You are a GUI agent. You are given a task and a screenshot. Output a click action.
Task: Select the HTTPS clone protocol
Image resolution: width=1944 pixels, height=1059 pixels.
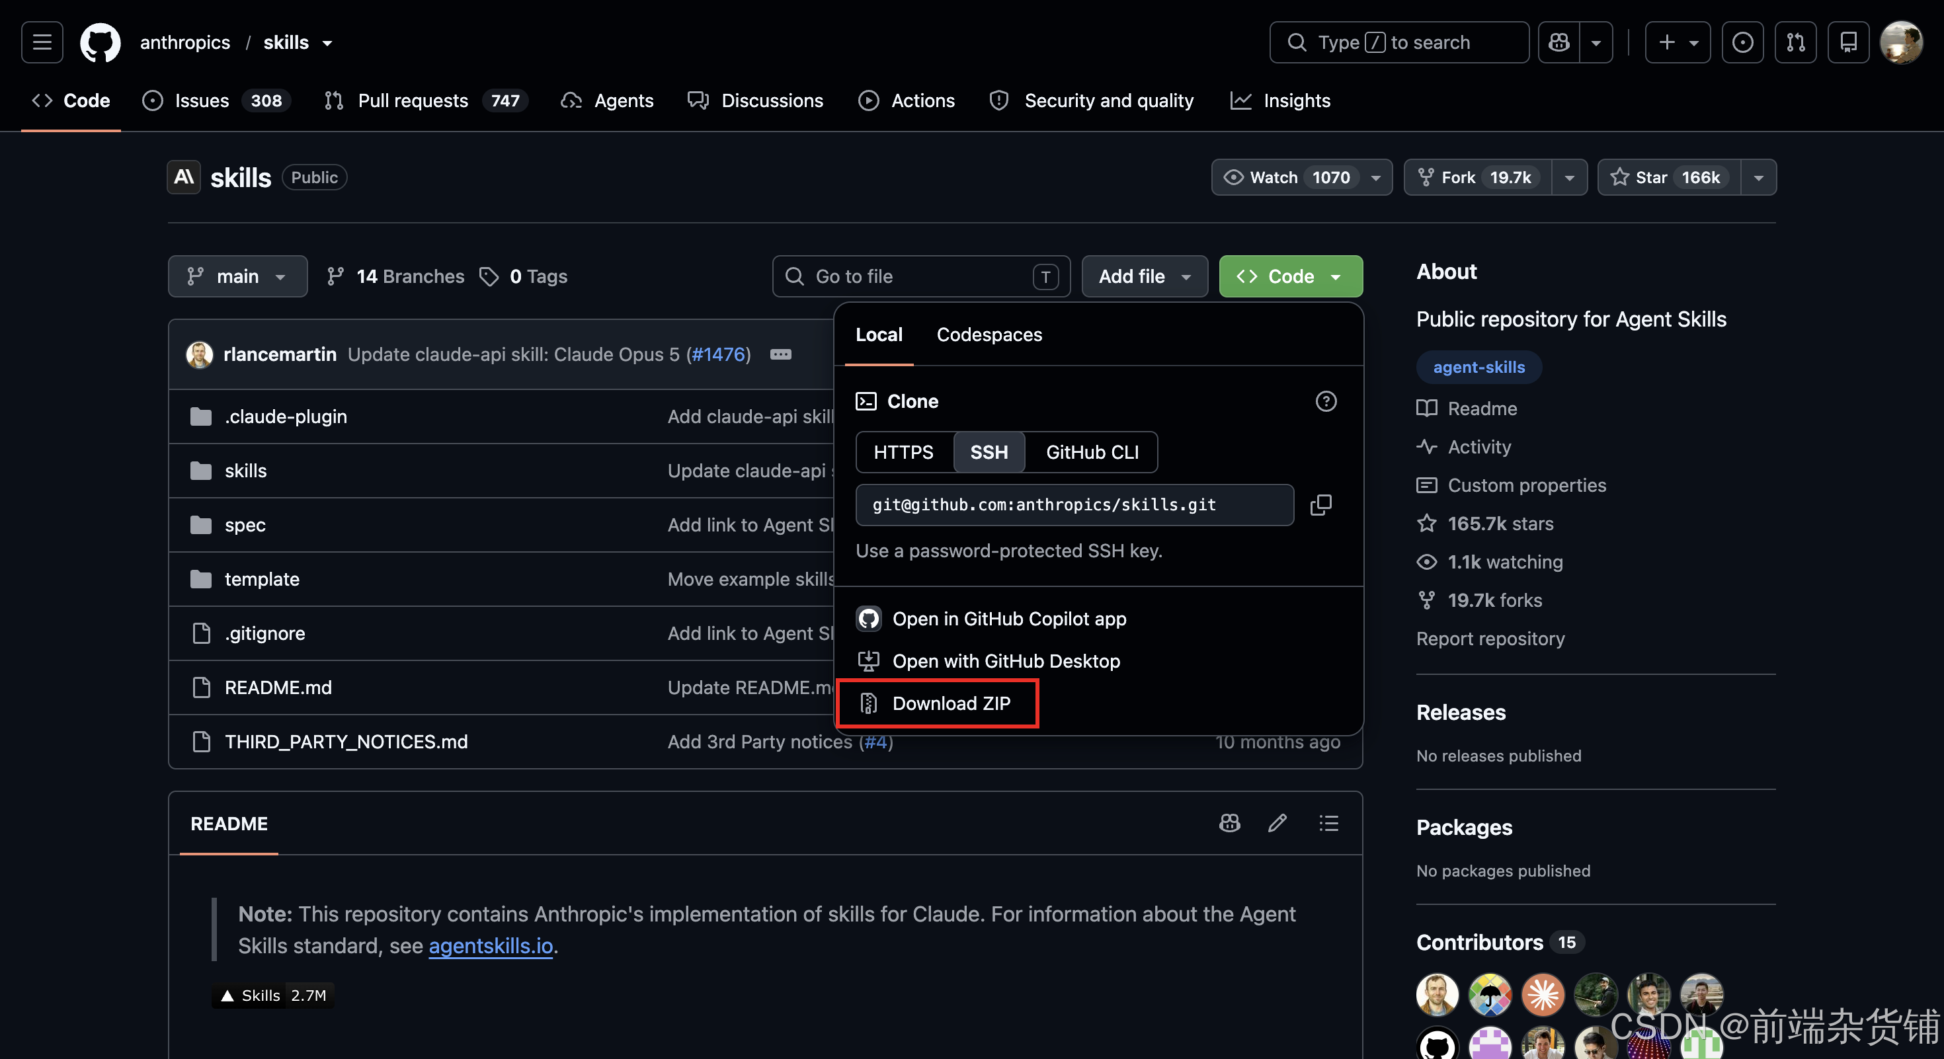click(903, 451)
